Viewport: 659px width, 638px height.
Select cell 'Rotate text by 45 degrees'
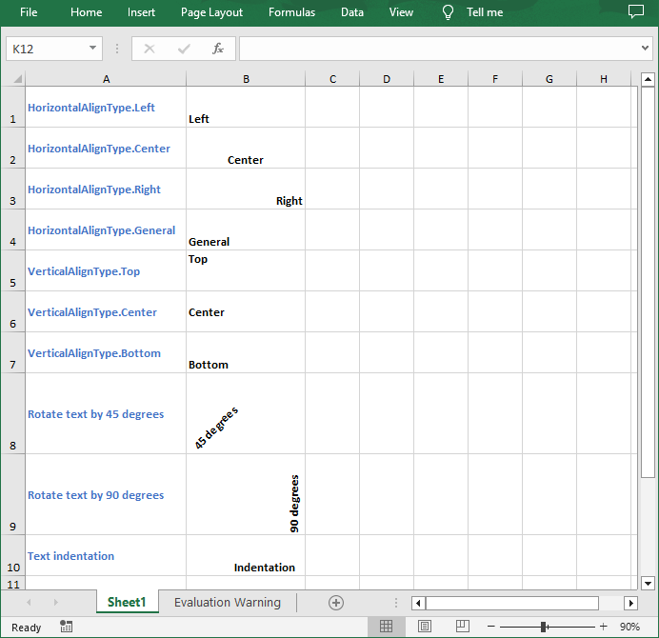tap(106, 413)
